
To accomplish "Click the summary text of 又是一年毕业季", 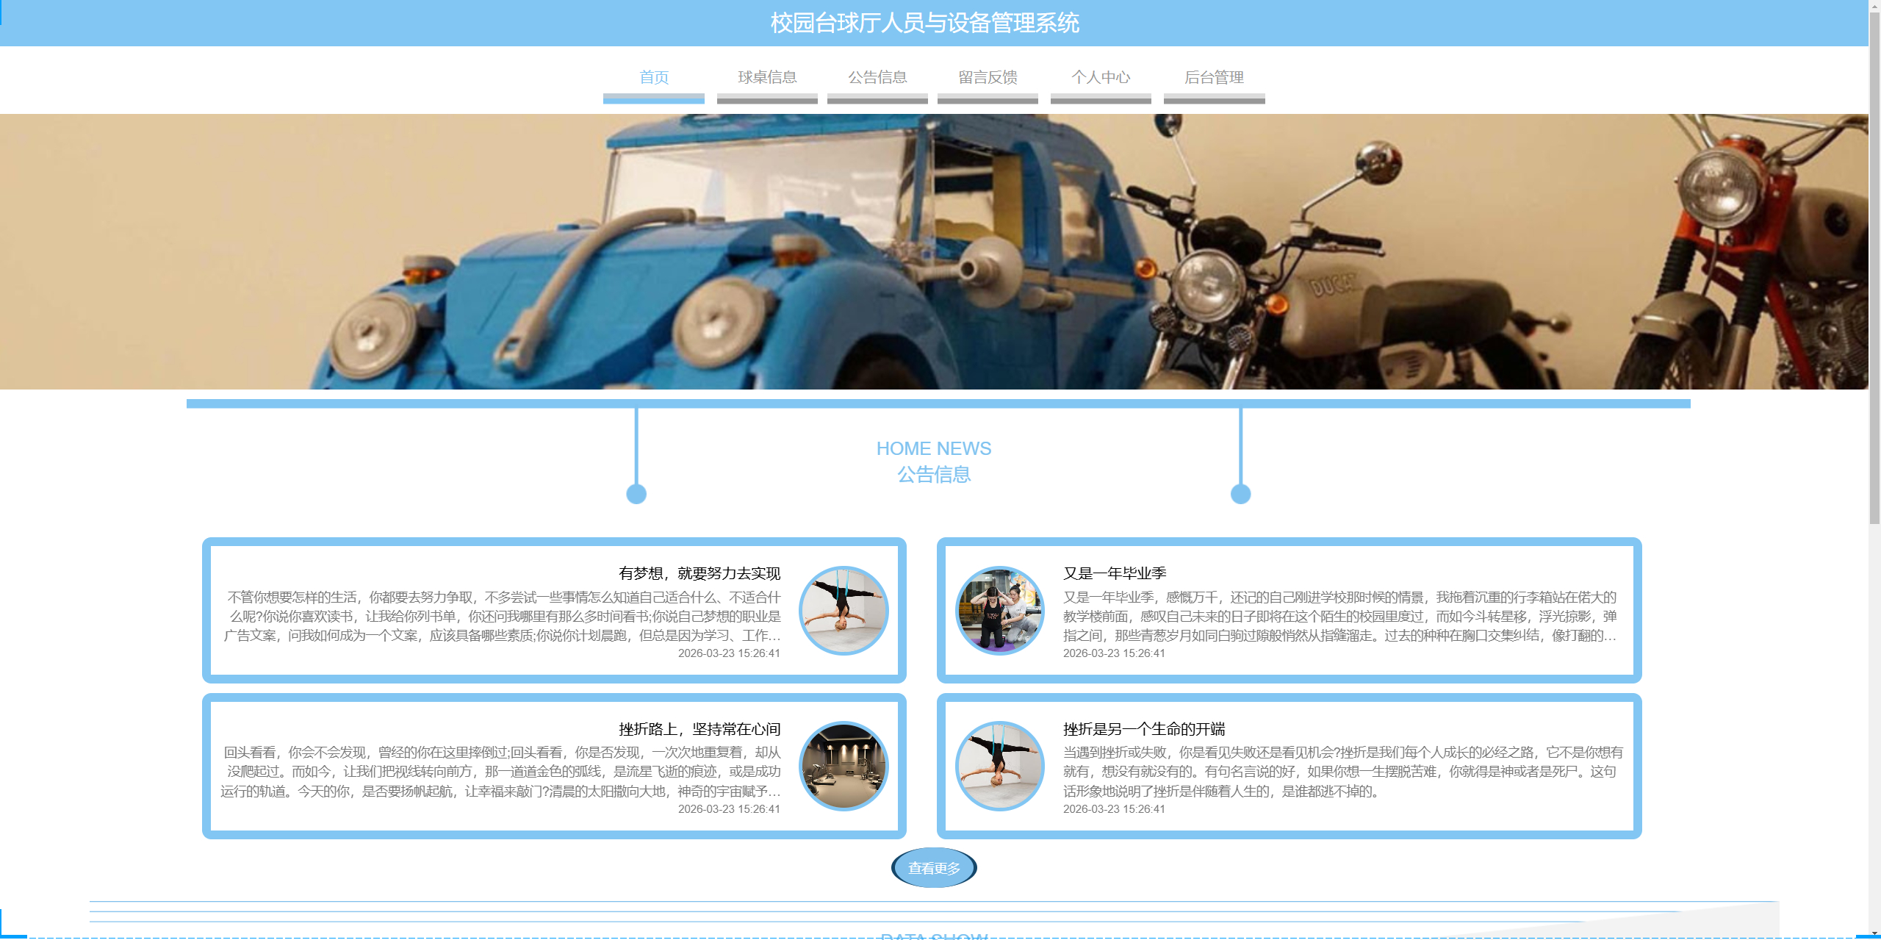I will [1339, 617].
